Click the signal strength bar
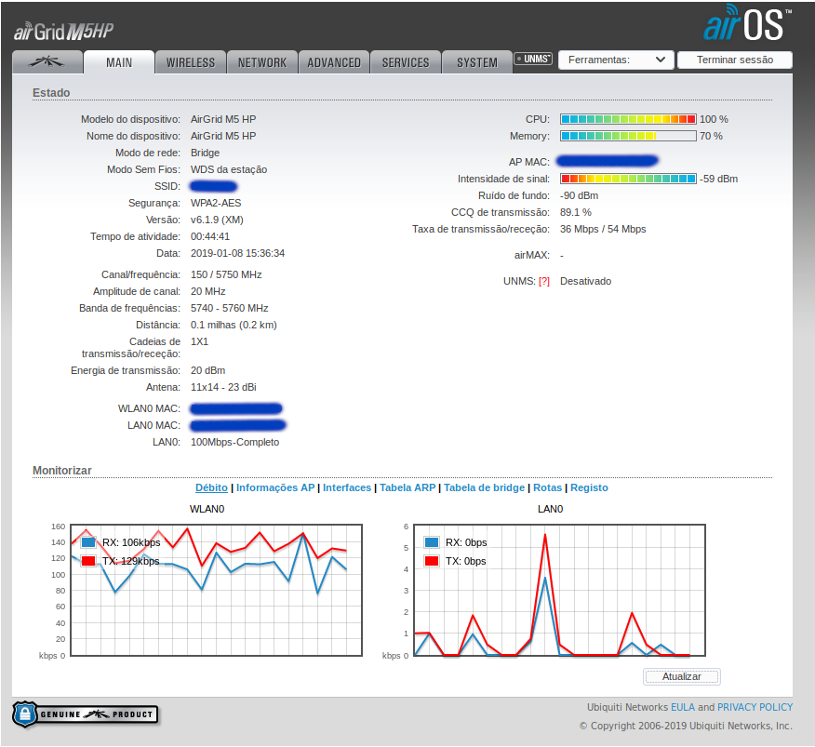 pos(628,179)
